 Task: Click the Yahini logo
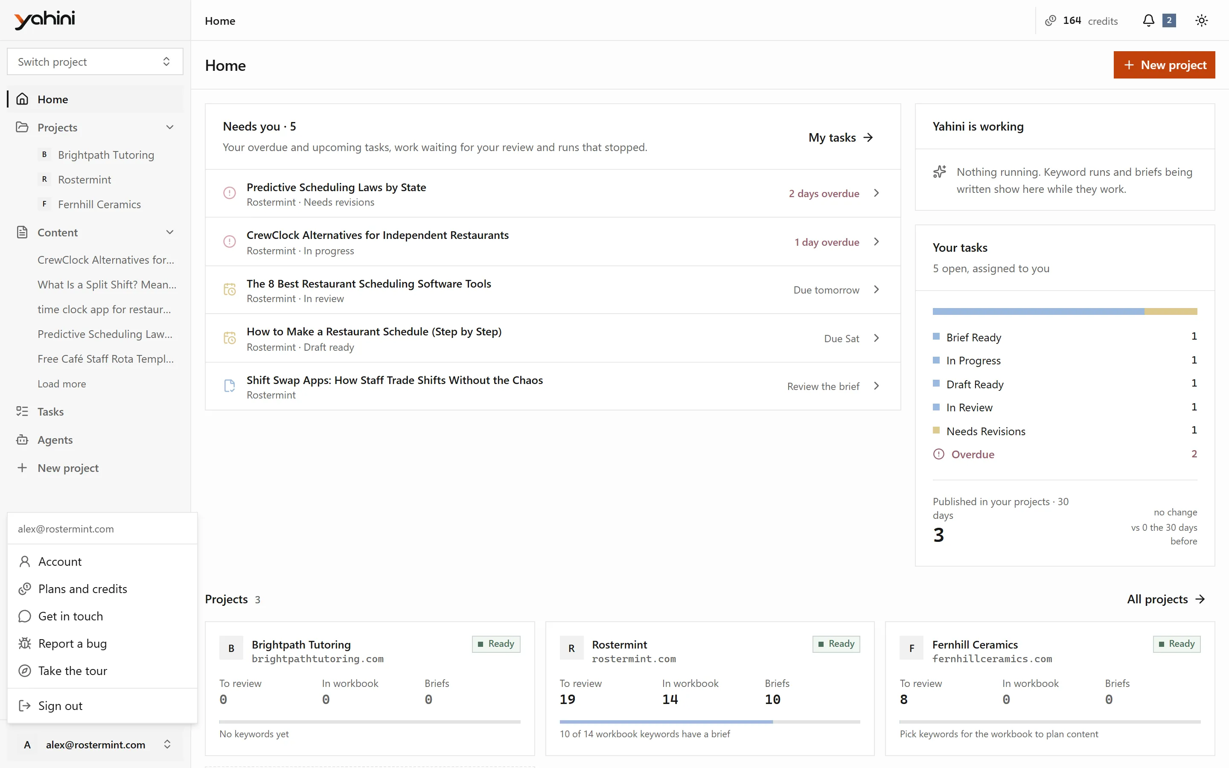coord(45,20)
